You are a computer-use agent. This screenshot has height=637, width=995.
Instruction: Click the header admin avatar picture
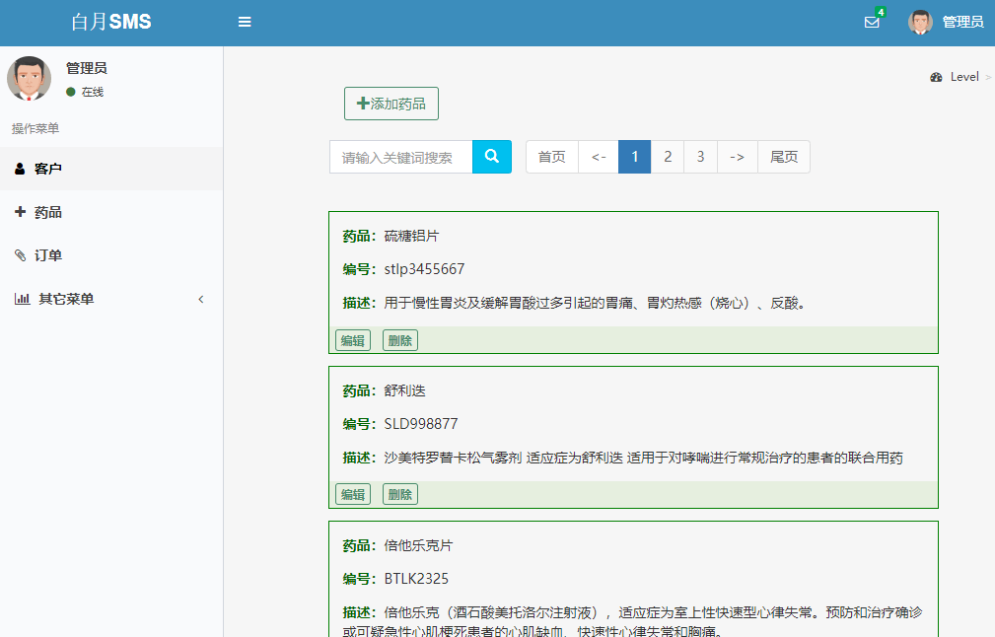920,23
